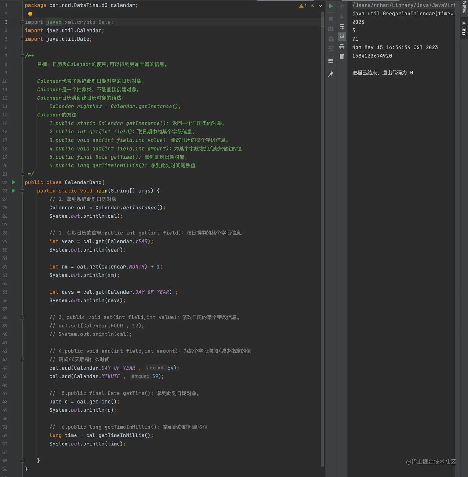Screen dimensions: 468x477
Task: Collapse the main method fold marker
Action: 23,191
